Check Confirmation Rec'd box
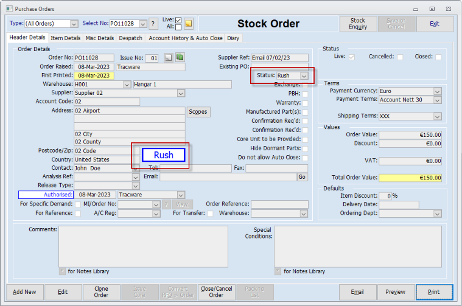 [305, 130]
